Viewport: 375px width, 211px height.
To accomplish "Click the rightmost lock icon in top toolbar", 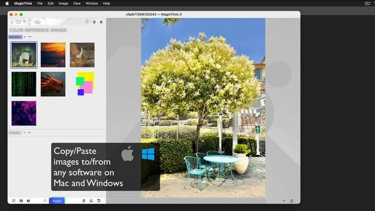I will [x=101, y=22].
